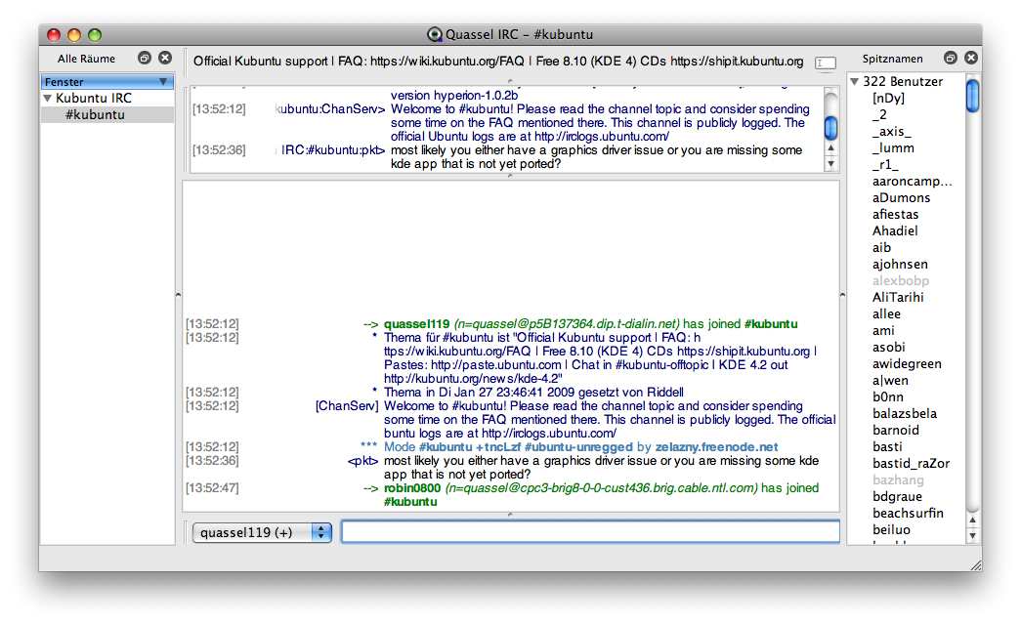Select nick beachsurfin in user list
The width and height of the screenshot is (1021, 625).
tap(908, 513)
